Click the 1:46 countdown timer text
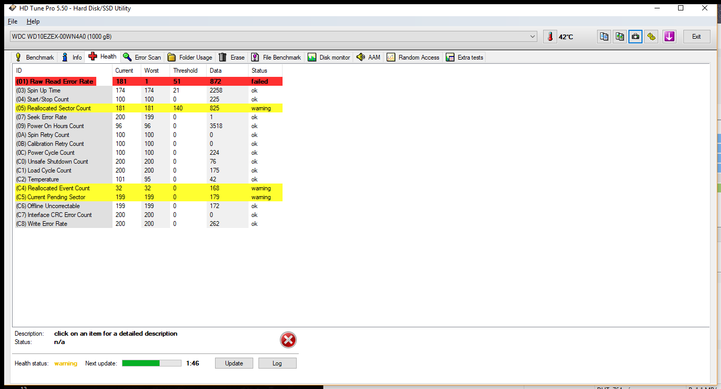 192,363
